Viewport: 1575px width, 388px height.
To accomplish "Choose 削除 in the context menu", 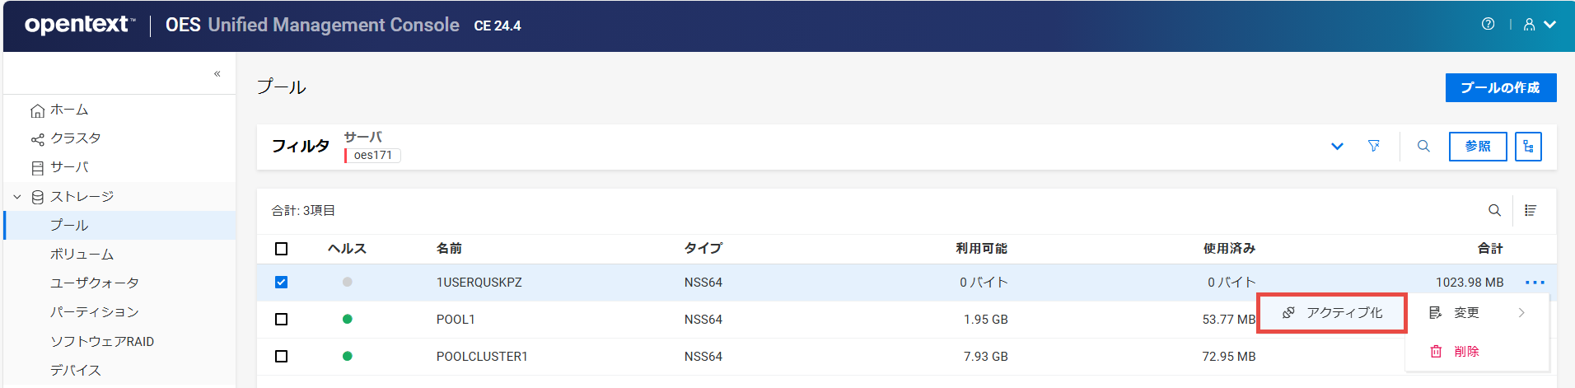I will [1466, 352].
